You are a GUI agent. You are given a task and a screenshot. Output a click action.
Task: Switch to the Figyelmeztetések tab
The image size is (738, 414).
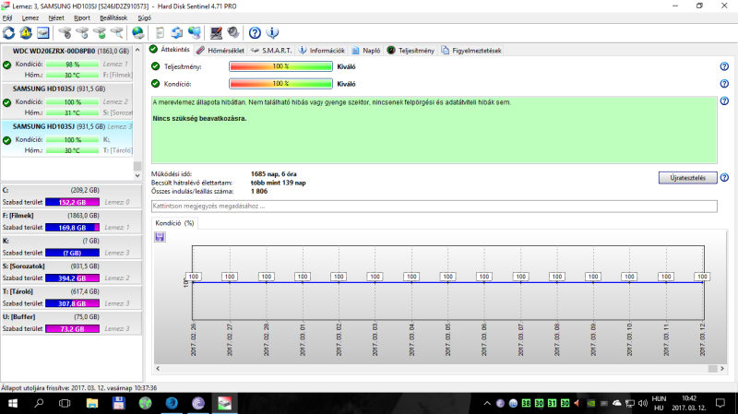[471, 51]
